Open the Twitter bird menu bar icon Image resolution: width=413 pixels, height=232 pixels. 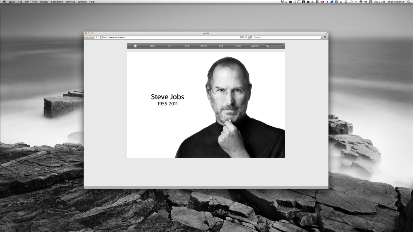pyautogui.click(x=331, y=2)
